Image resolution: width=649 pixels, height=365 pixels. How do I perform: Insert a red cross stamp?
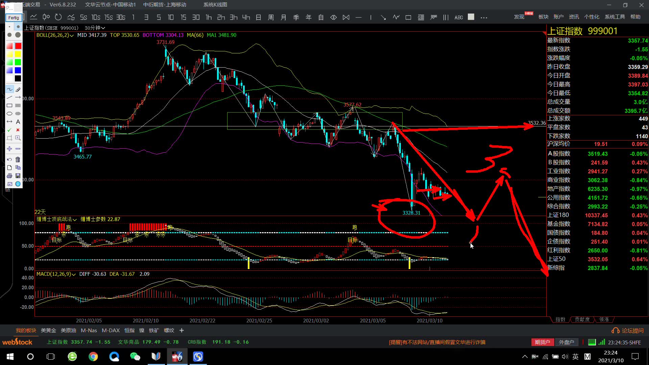tap(18, 130)
